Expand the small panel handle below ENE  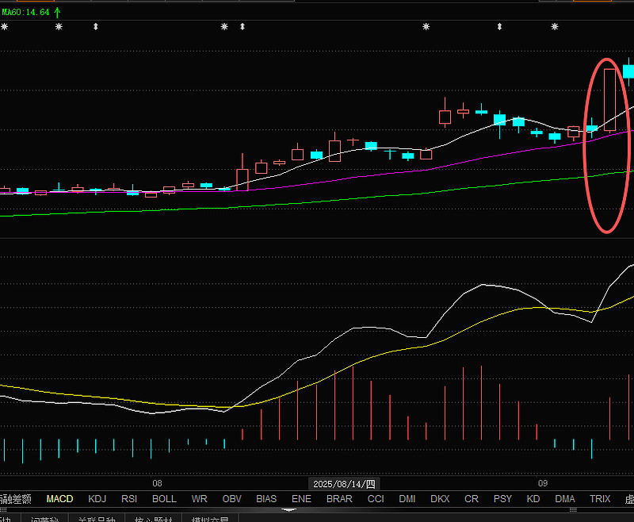point(288,509)
